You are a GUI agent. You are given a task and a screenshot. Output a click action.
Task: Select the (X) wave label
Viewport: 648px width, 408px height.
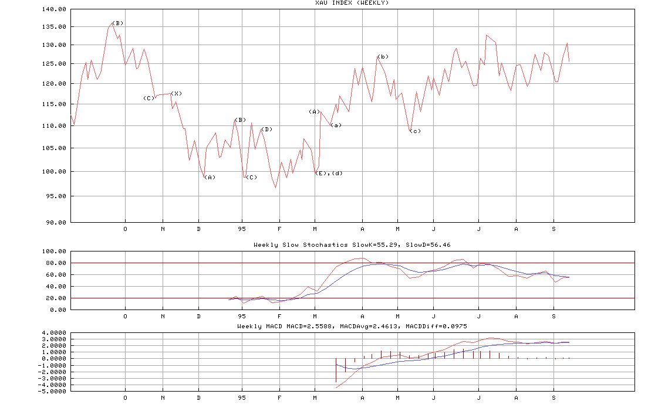[176, 93]
